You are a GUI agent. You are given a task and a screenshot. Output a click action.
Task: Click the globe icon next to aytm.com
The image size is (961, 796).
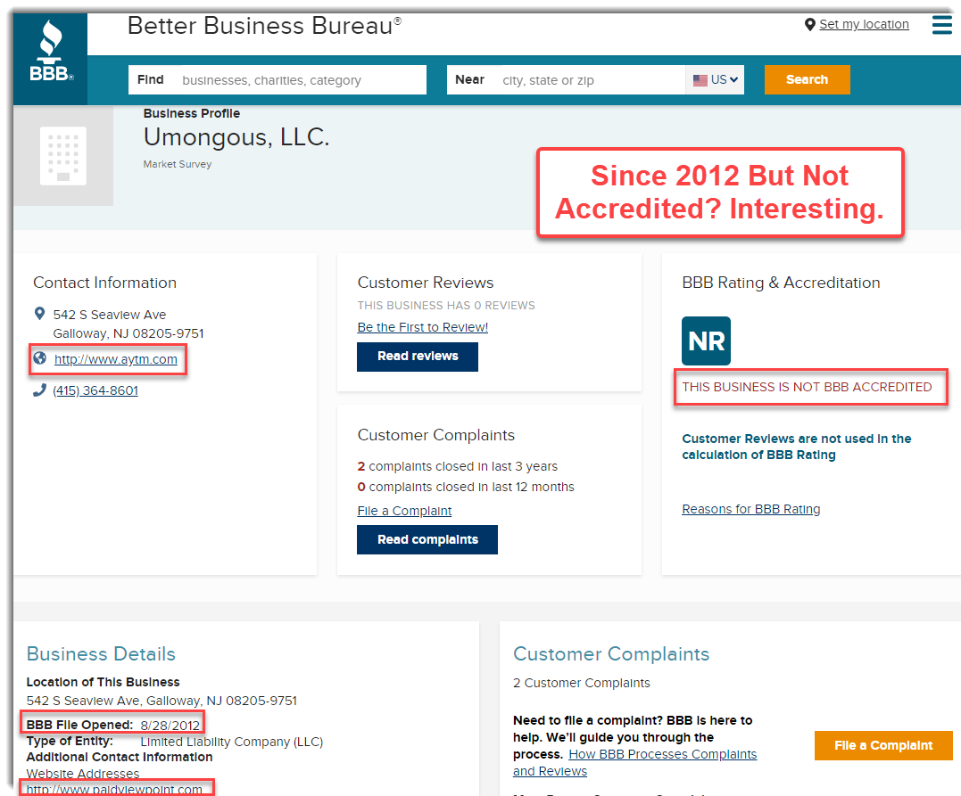click(39, 358)
